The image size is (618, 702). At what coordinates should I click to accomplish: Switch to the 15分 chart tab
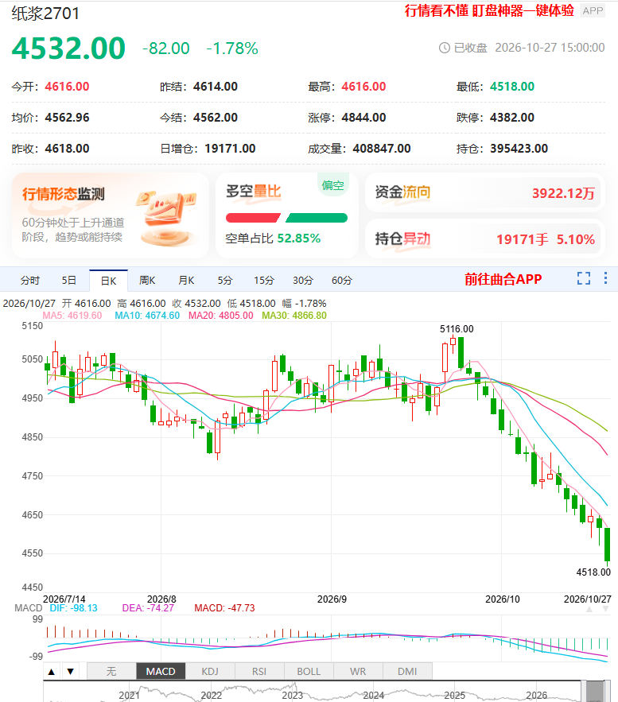tap(264, 281)
